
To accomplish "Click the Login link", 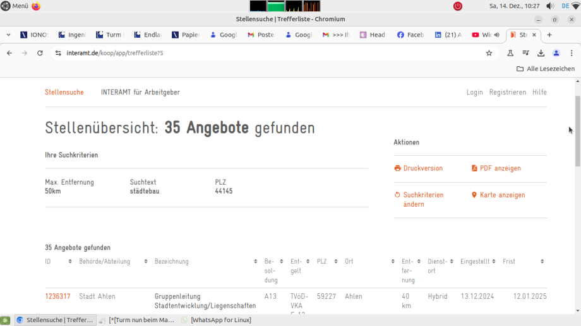I will click(x=474, y=92).
